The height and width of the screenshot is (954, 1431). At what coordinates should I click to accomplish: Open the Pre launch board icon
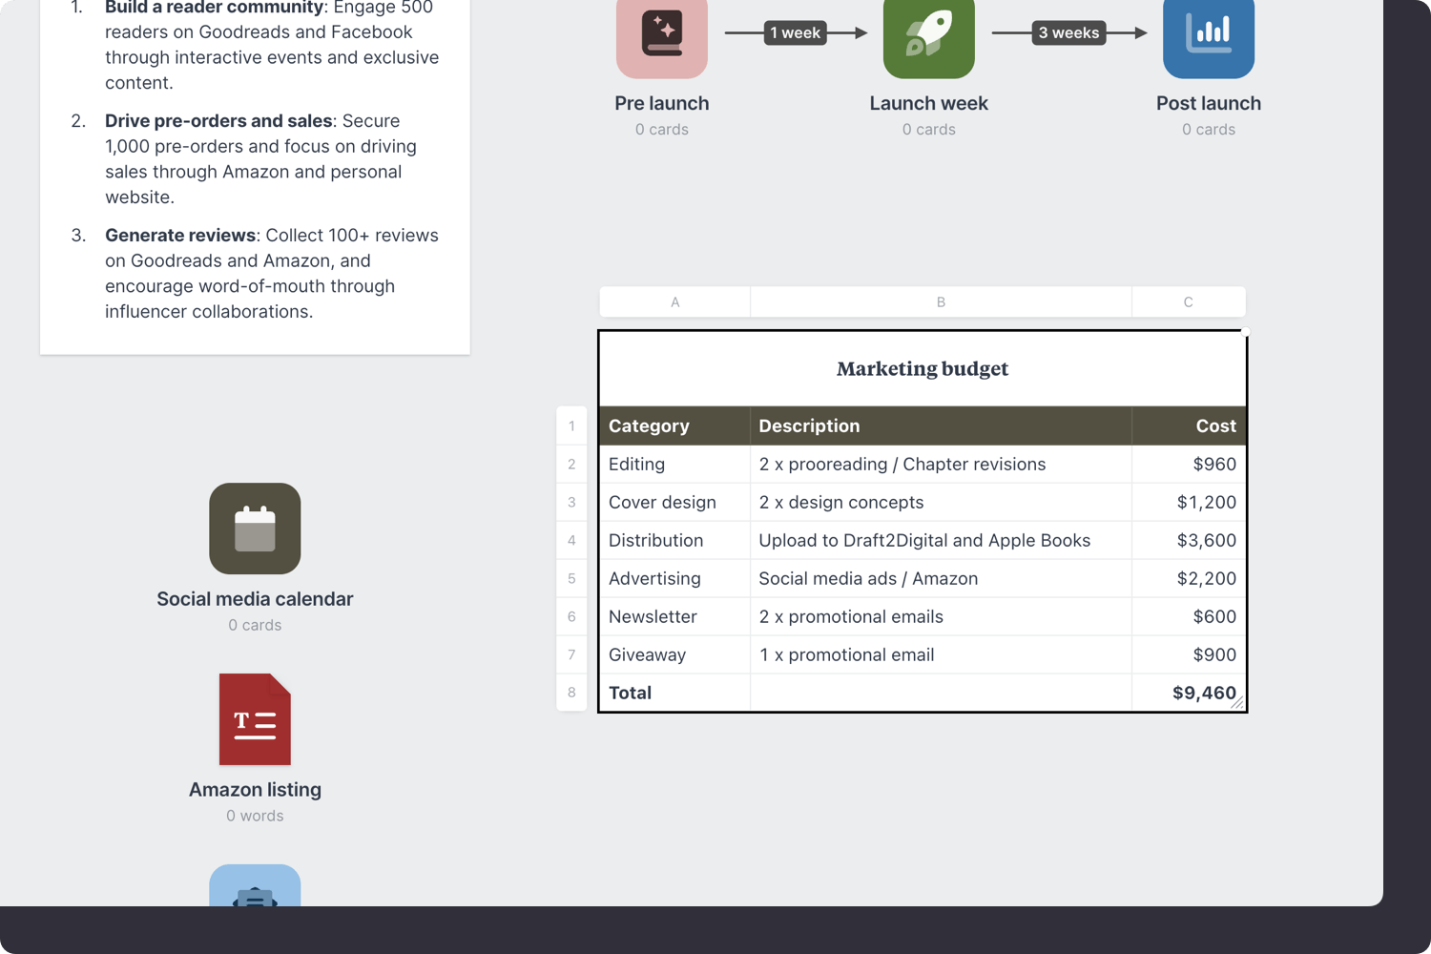(x=662, y=38)
